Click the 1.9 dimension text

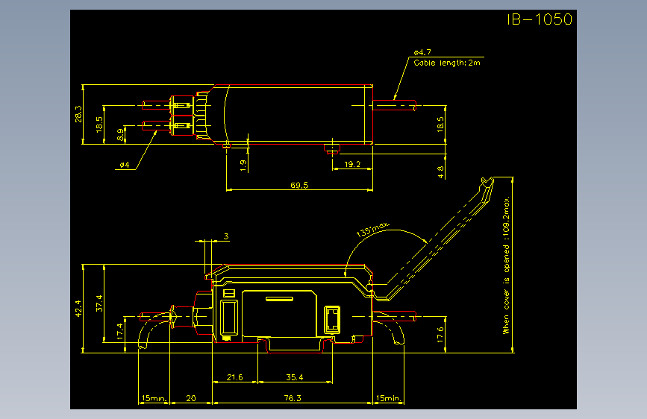pos(243,166)
